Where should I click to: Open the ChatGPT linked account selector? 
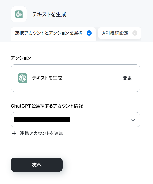tap(75, 120)
